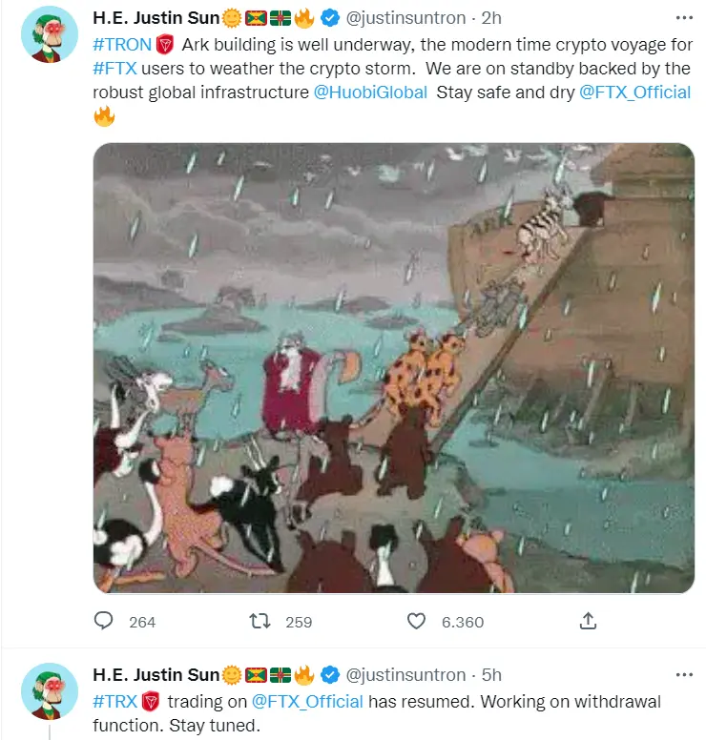The height and width of the screenshot is (740, 706).
Task: Click the 5h timestamp of the second tweet
Action: pos(491,675)
